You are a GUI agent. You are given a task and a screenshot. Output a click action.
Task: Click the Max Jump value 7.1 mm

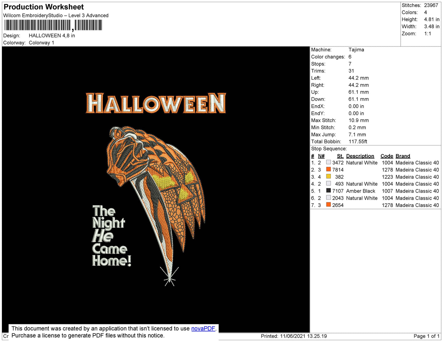357,134
